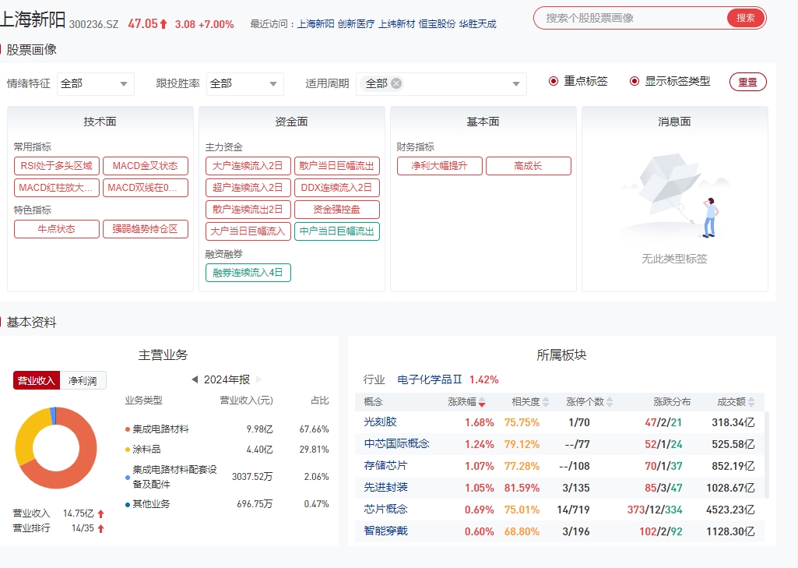The height and width of the screenshot is (568, 798).
Task: Switch to the 营业收入 tab
Action: tap(36, 380)
